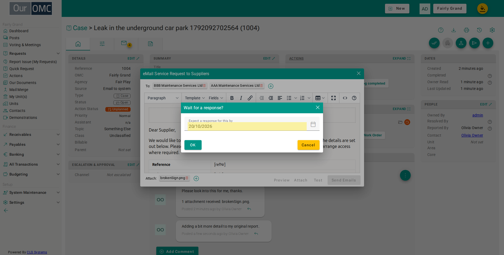Open Dashboard from the sidebar

19,31
